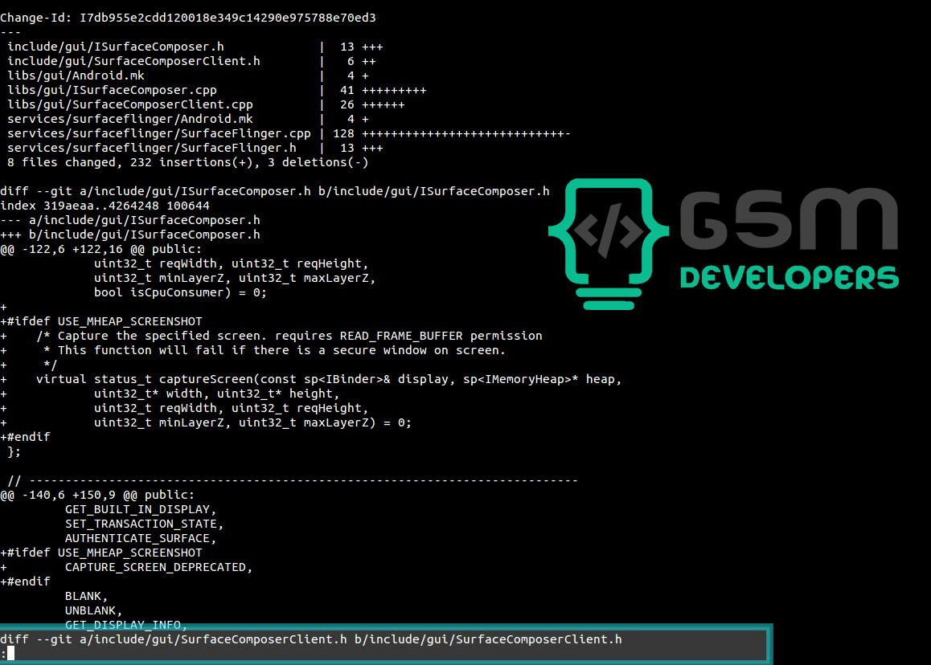Click the 'virtual status_t captureScreen' line
Viewport: 931px width, 665px height.
tap(311, 379)
